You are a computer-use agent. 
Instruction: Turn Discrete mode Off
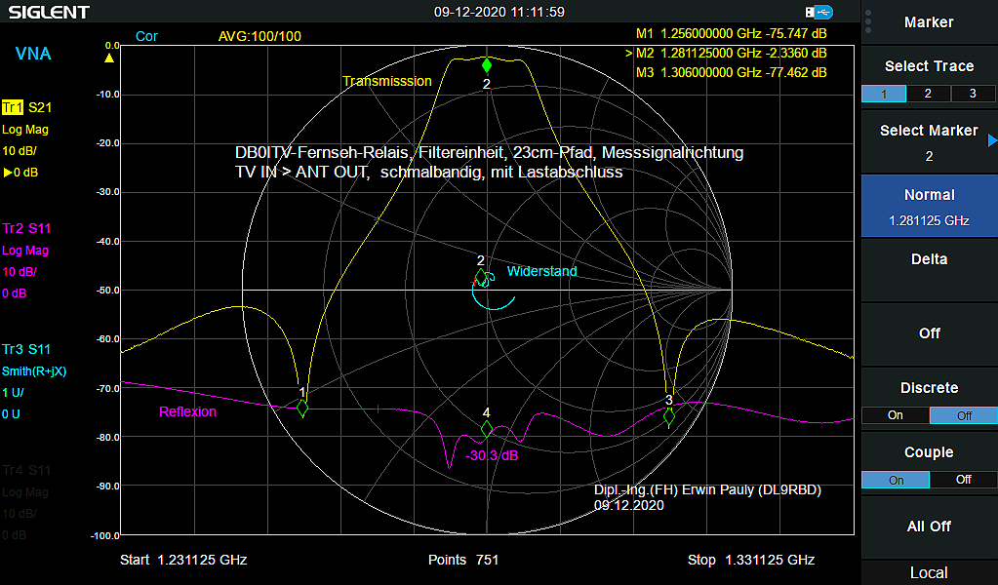tap(964, 415)
